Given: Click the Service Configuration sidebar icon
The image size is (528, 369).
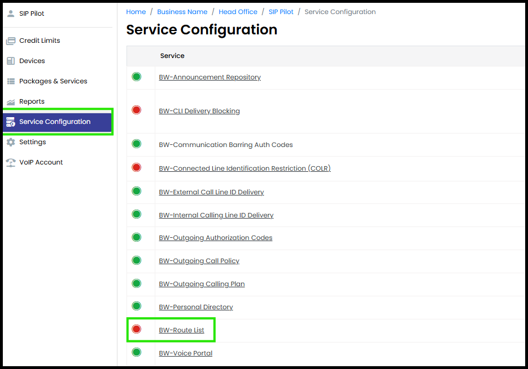Looking at the screenshot, I should 11,122.
